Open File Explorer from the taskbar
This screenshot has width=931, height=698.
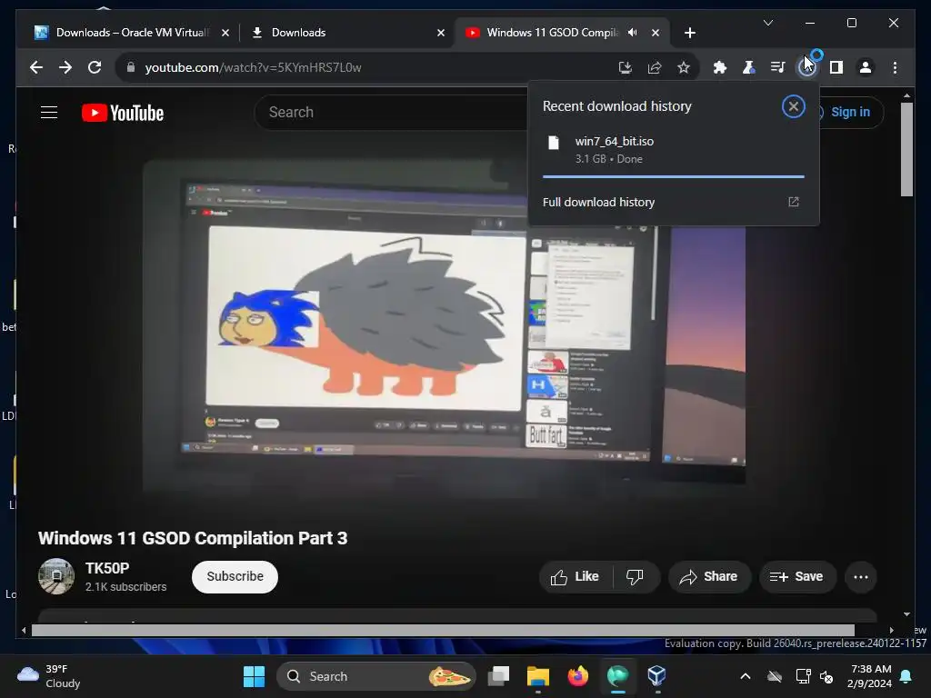coord(538,676)
